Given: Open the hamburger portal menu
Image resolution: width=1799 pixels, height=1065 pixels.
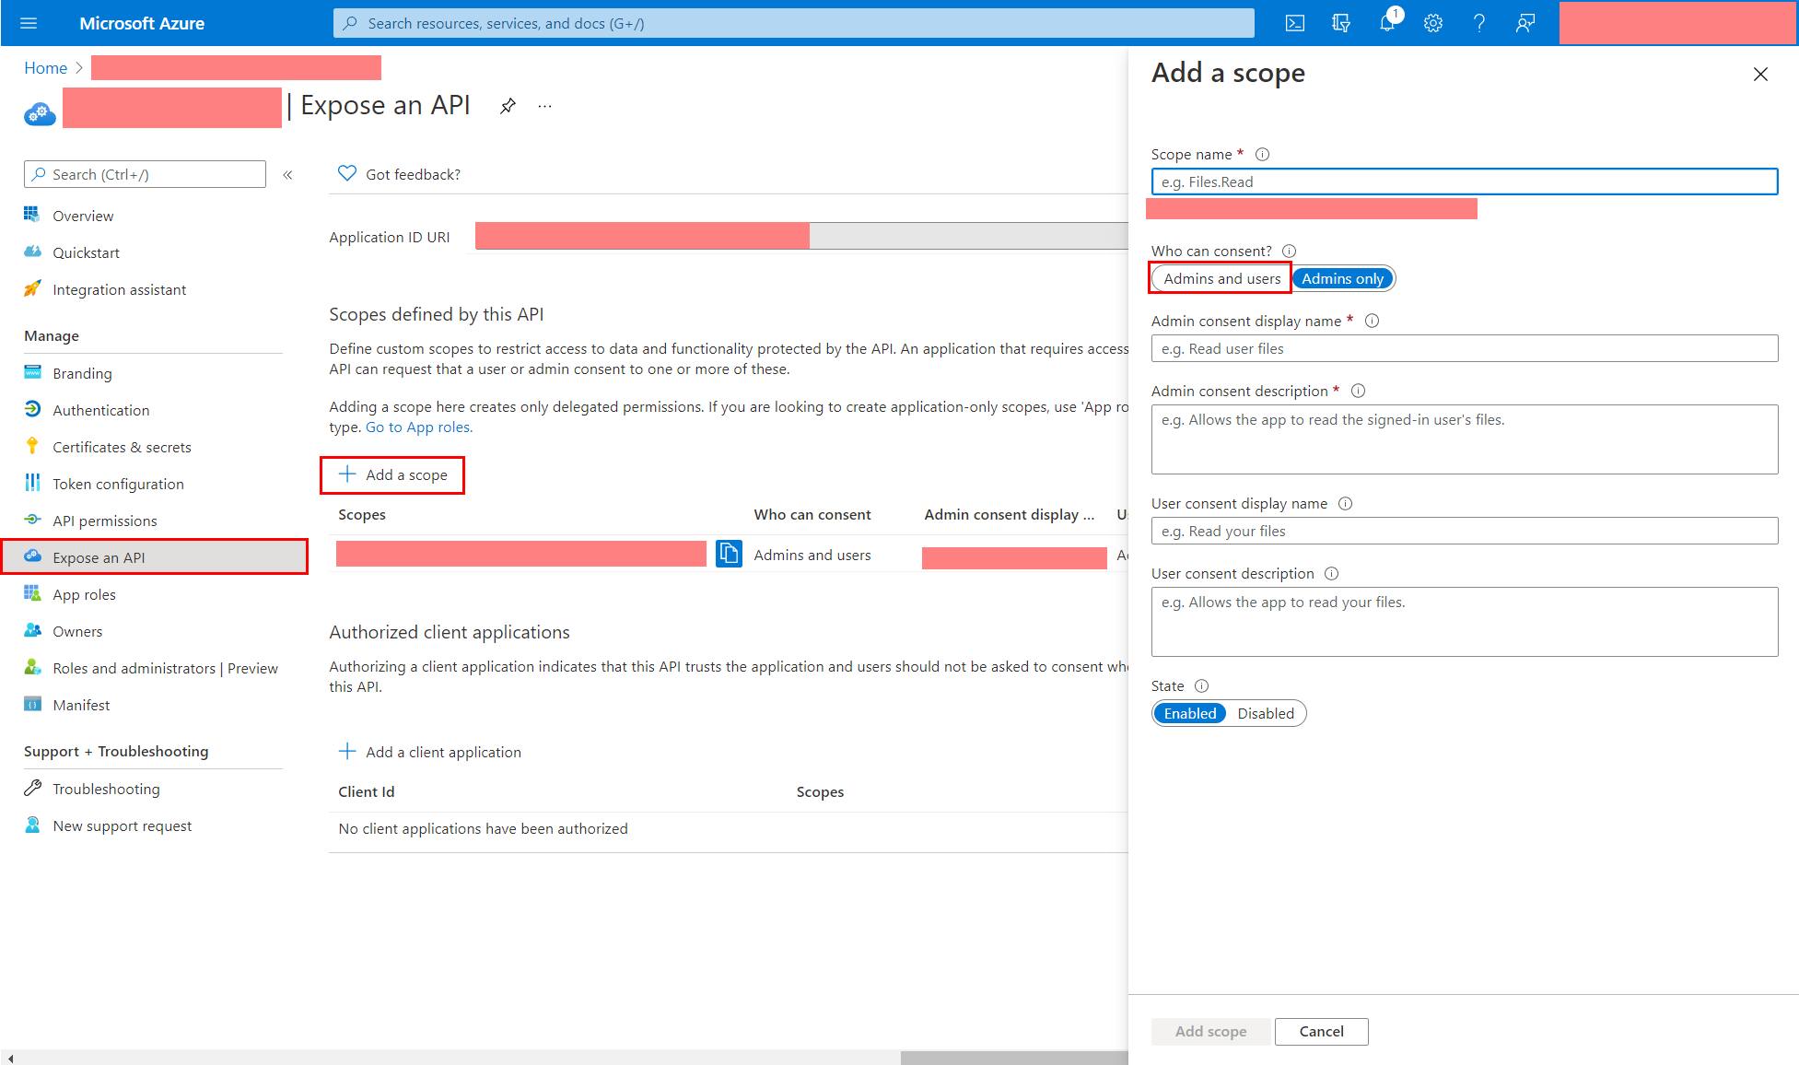Looking at the screenshot, I should pos(29,23).
